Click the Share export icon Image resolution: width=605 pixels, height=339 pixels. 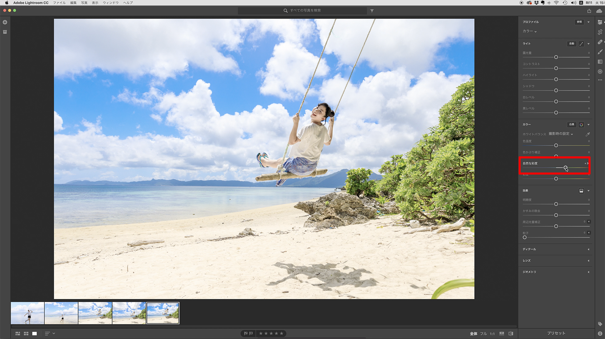(589, 11)
